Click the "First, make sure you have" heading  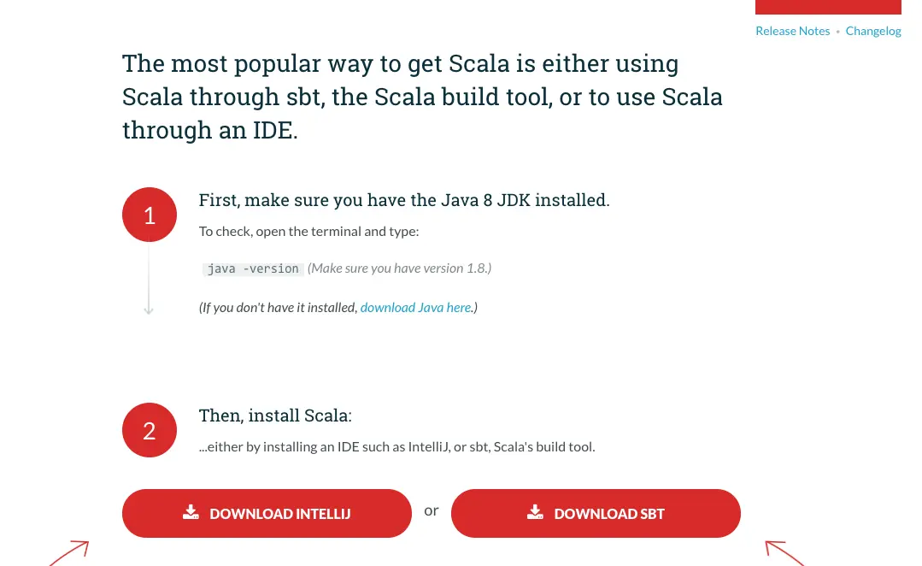coord(404,200)
